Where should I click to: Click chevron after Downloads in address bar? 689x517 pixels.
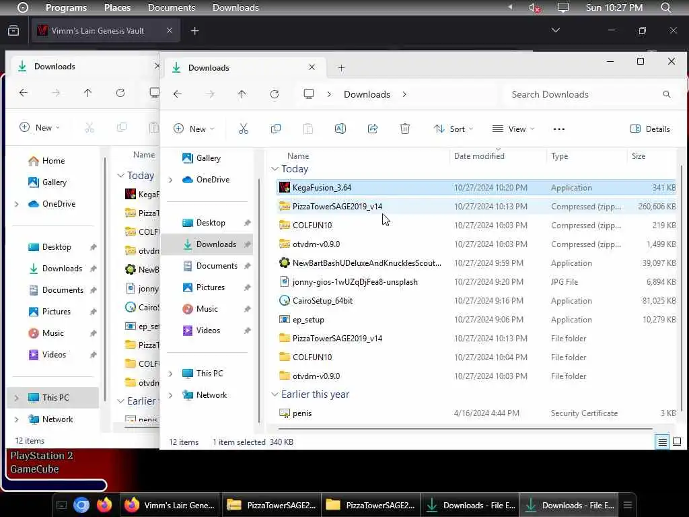pos(404,94)
